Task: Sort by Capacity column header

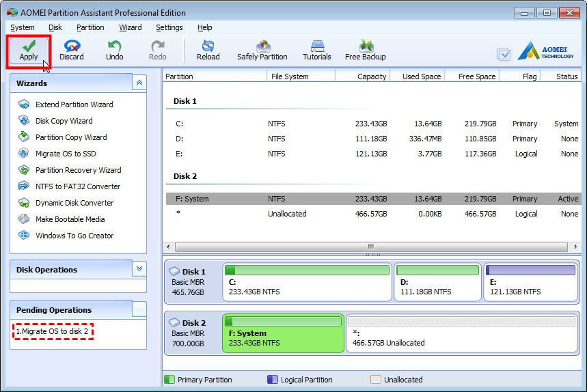Action: point(362,76)
